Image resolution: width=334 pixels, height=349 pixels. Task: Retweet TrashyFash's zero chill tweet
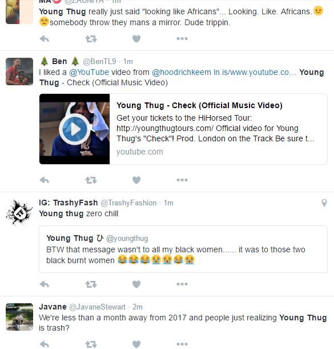pos(91,284)
